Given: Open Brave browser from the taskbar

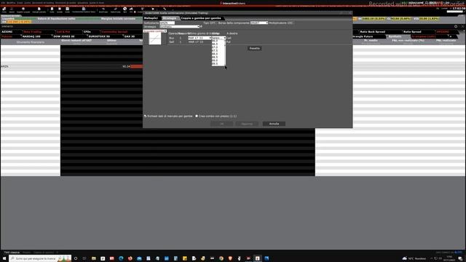Looking at the screenshot, I should point(230,258).
